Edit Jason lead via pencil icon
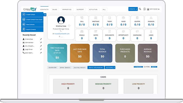 [x=41, y=53]
